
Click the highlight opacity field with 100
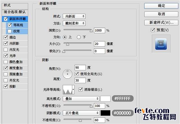tap(99, 106)
